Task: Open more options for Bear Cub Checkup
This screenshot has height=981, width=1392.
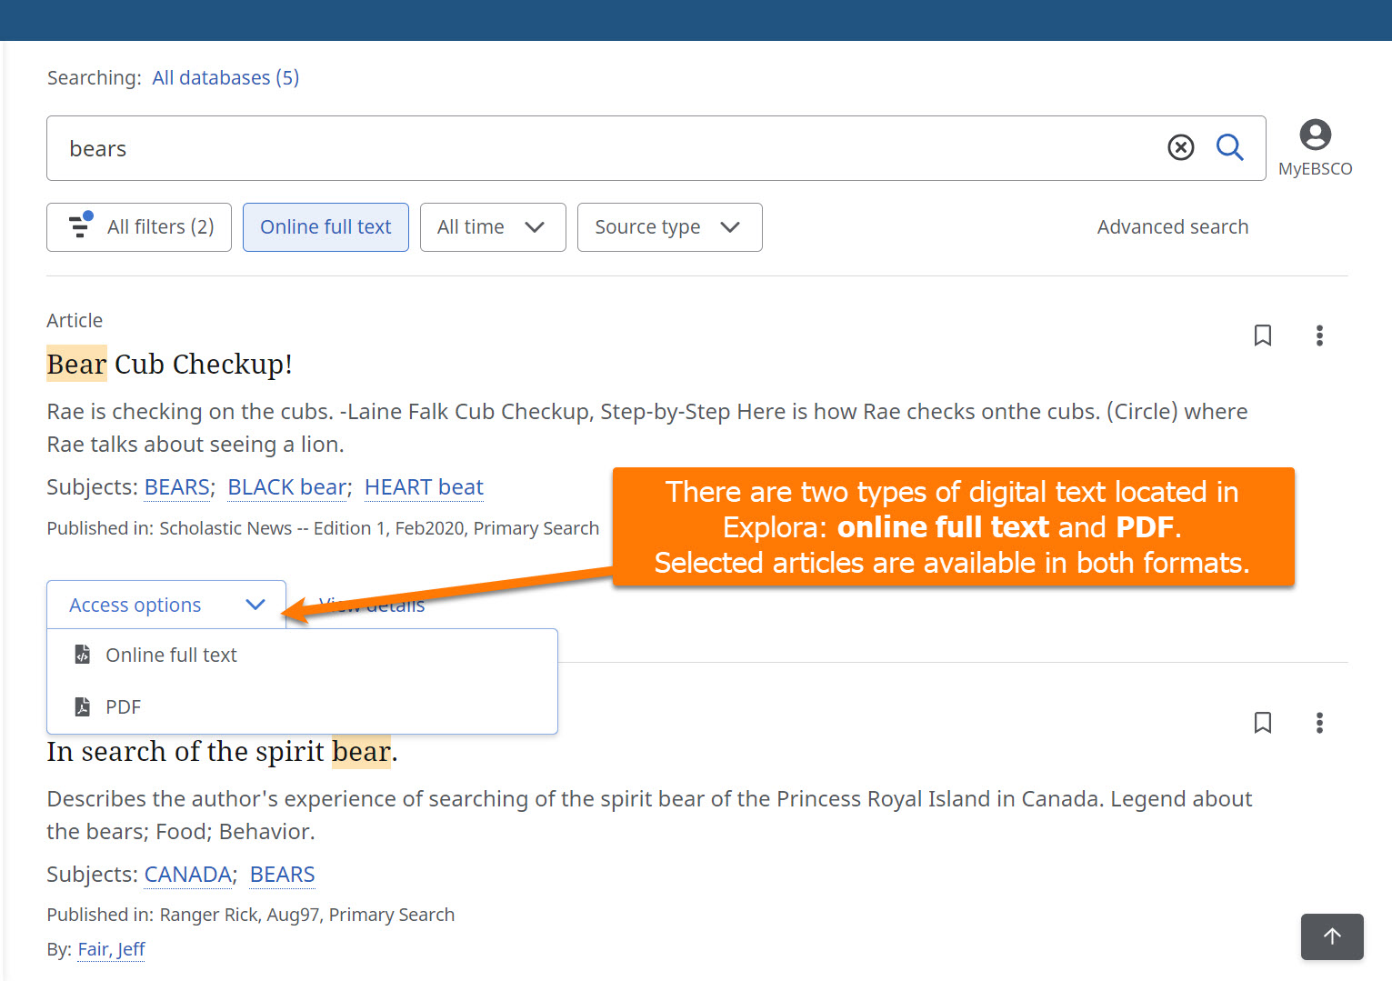Action: [1319, 335]
